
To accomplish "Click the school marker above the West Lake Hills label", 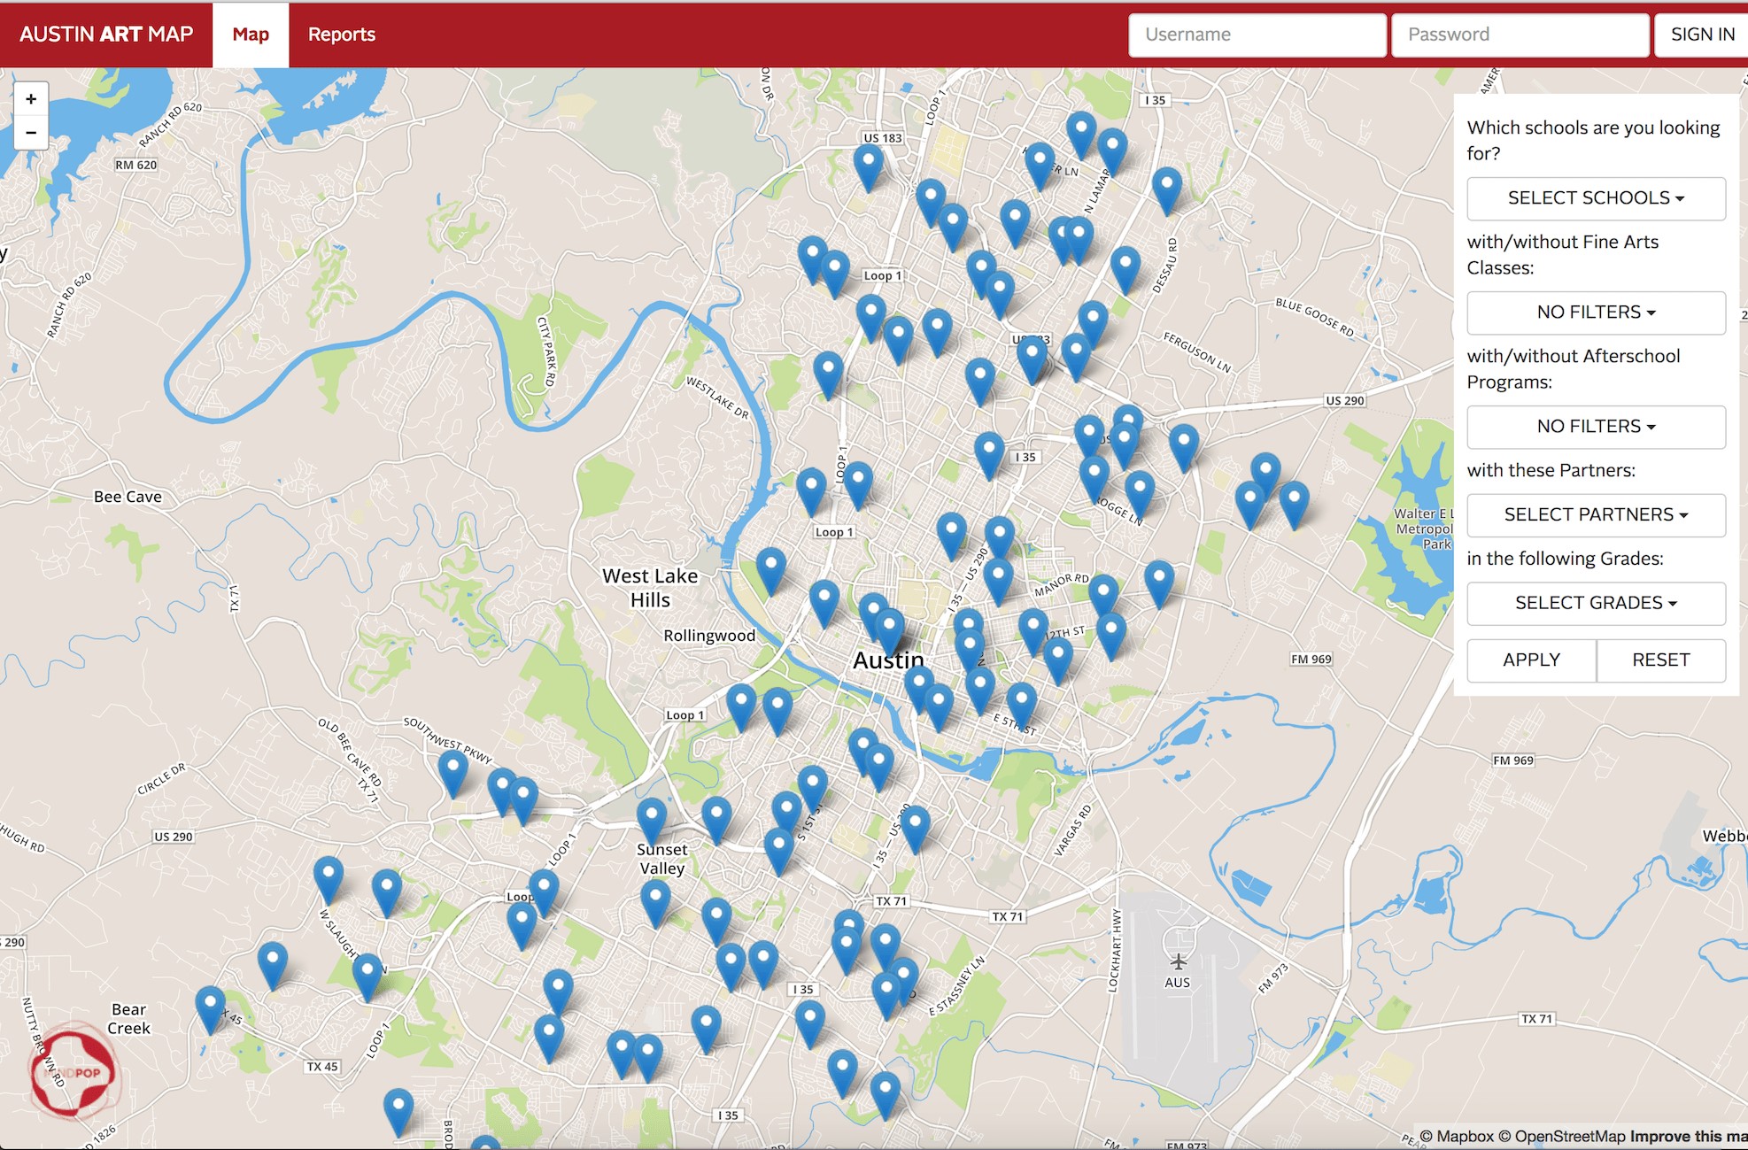I will [770, 567].
